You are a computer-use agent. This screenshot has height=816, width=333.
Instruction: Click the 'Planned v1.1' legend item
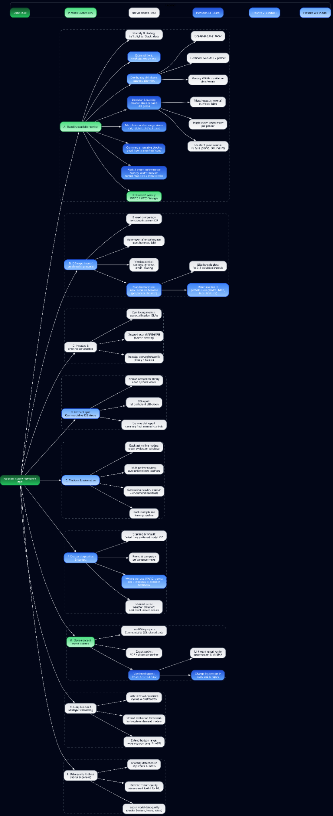pos(208,13)
